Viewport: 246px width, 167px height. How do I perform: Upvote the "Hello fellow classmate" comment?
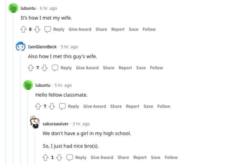tap(39, 107)
